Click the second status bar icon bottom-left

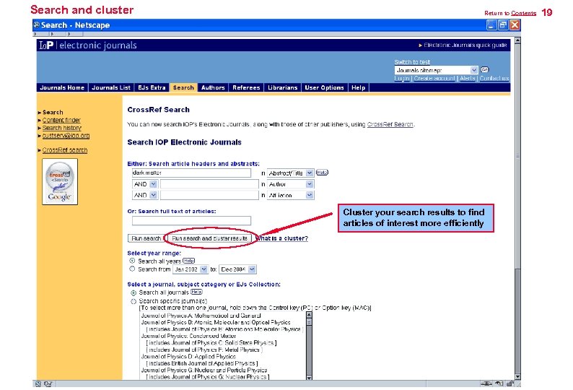[48, 383]
